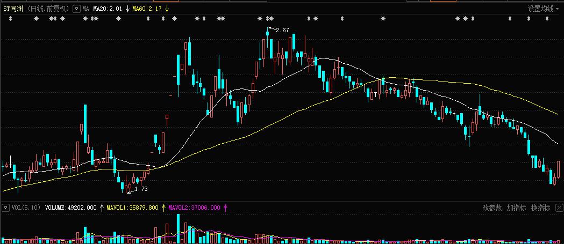This screenshot has width=564, height=244.
Task: Click the 2.67 high price label
Action: [x=282, y=31]
